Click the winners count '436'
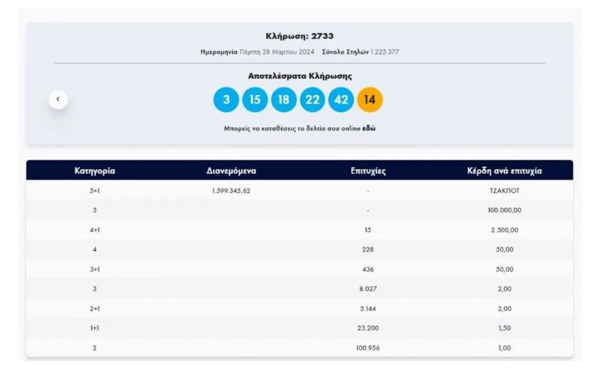Viewport: 604px width, 382px height. [368, 269]
